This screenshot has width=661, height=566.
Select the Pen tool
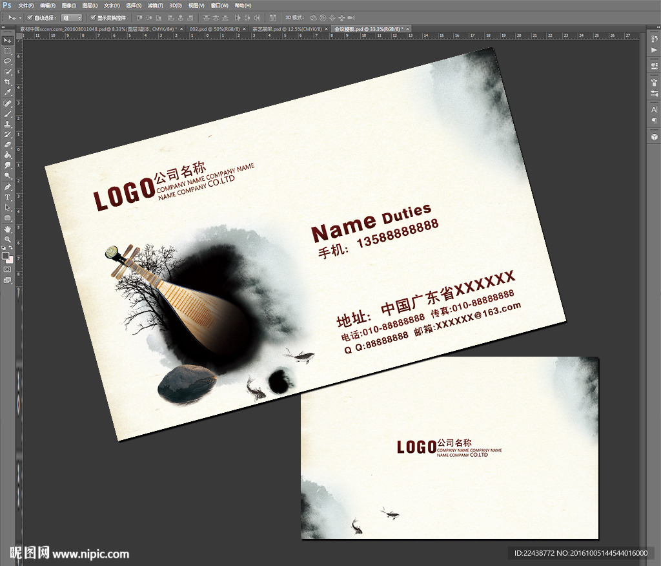(x=8, y=187)
